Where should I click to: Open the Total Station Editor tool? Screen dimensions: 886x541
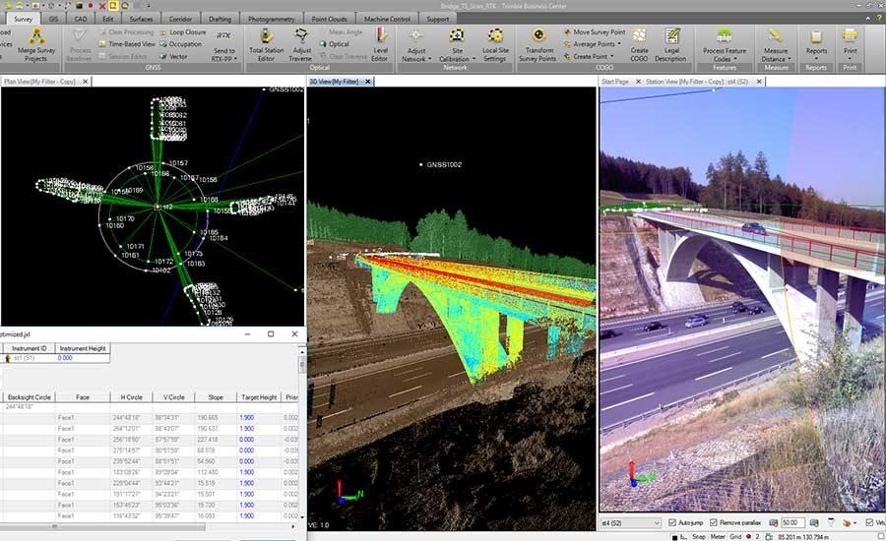point(266,45)
